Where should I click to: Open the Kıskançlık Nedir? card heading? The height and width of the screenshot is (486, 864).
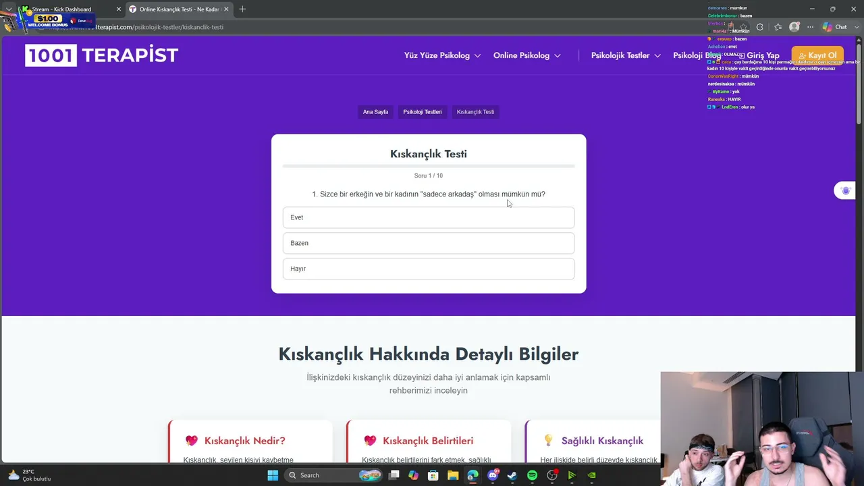point(244,441)
